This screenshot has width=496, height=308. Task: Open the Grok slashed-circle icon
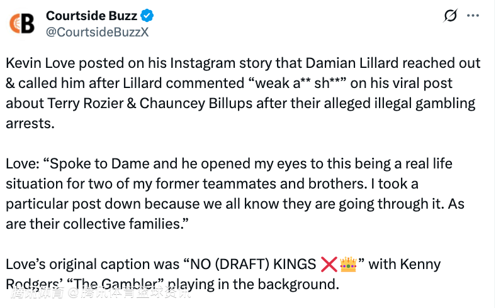click(451, 16)
